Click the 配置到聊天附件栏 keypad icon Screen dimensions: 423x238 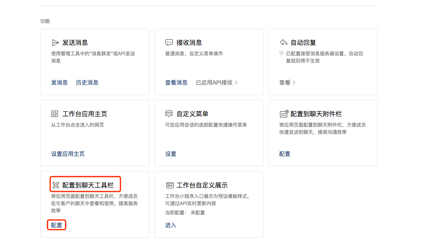pos(284,113)
